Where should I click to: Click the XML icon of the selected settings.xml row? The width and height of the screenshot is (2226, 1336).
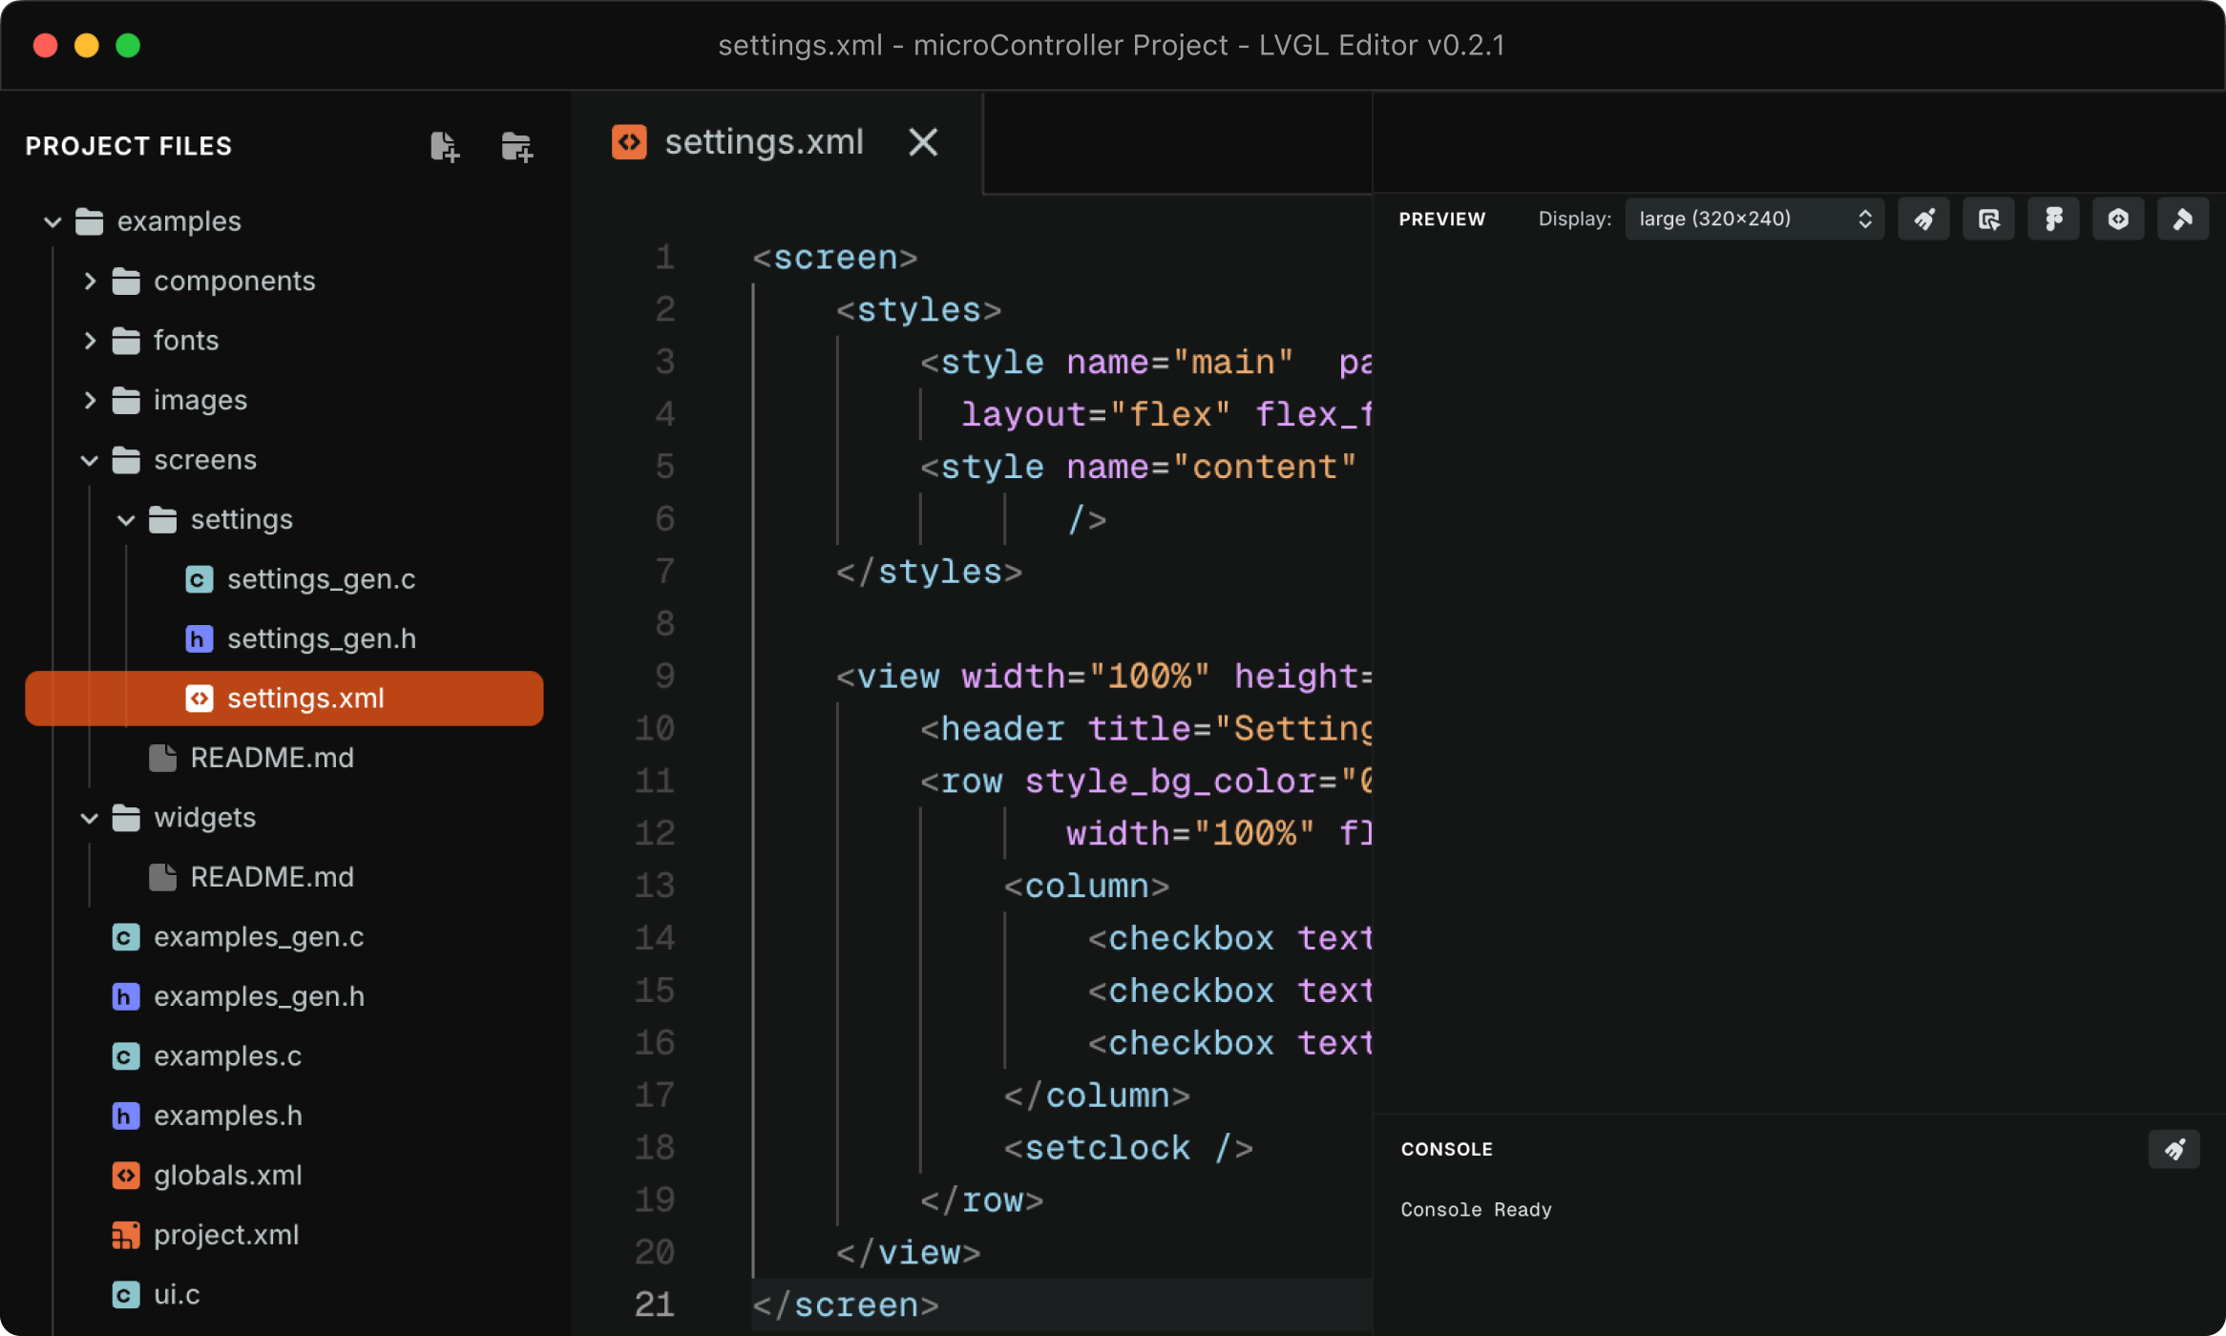tap(199, 699)
